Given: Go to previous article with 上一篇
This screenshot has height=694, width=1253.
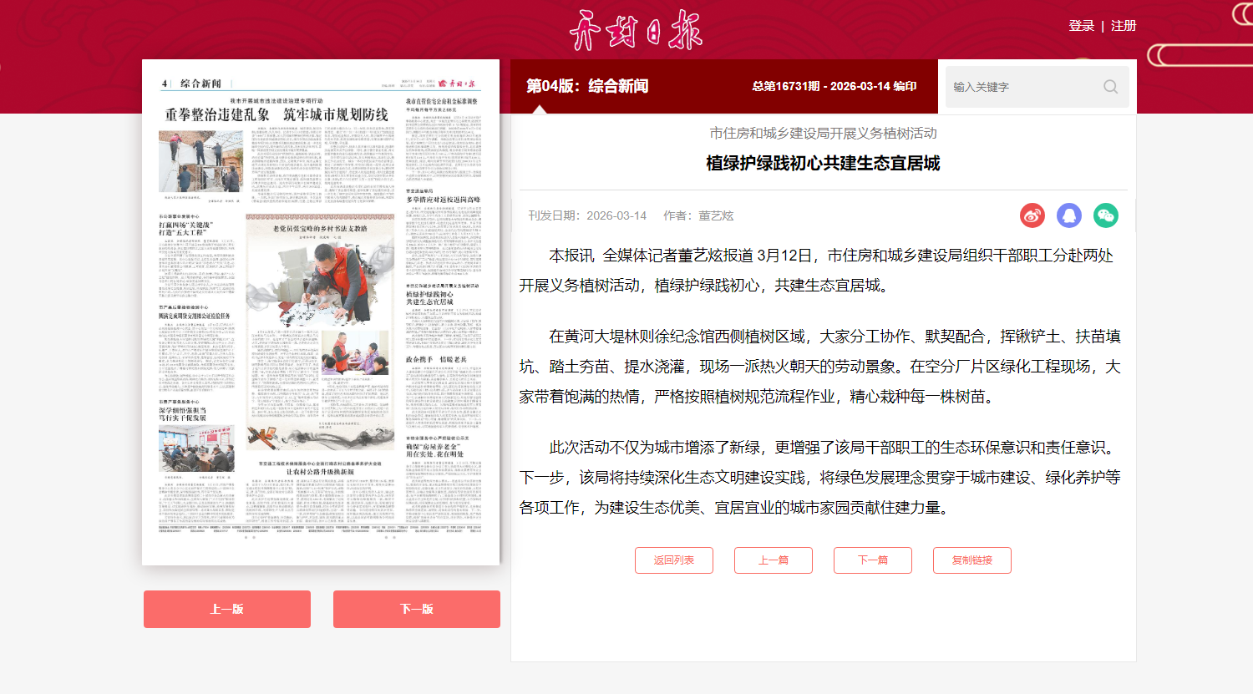Looking at the screenshot, I should point(774,560).
